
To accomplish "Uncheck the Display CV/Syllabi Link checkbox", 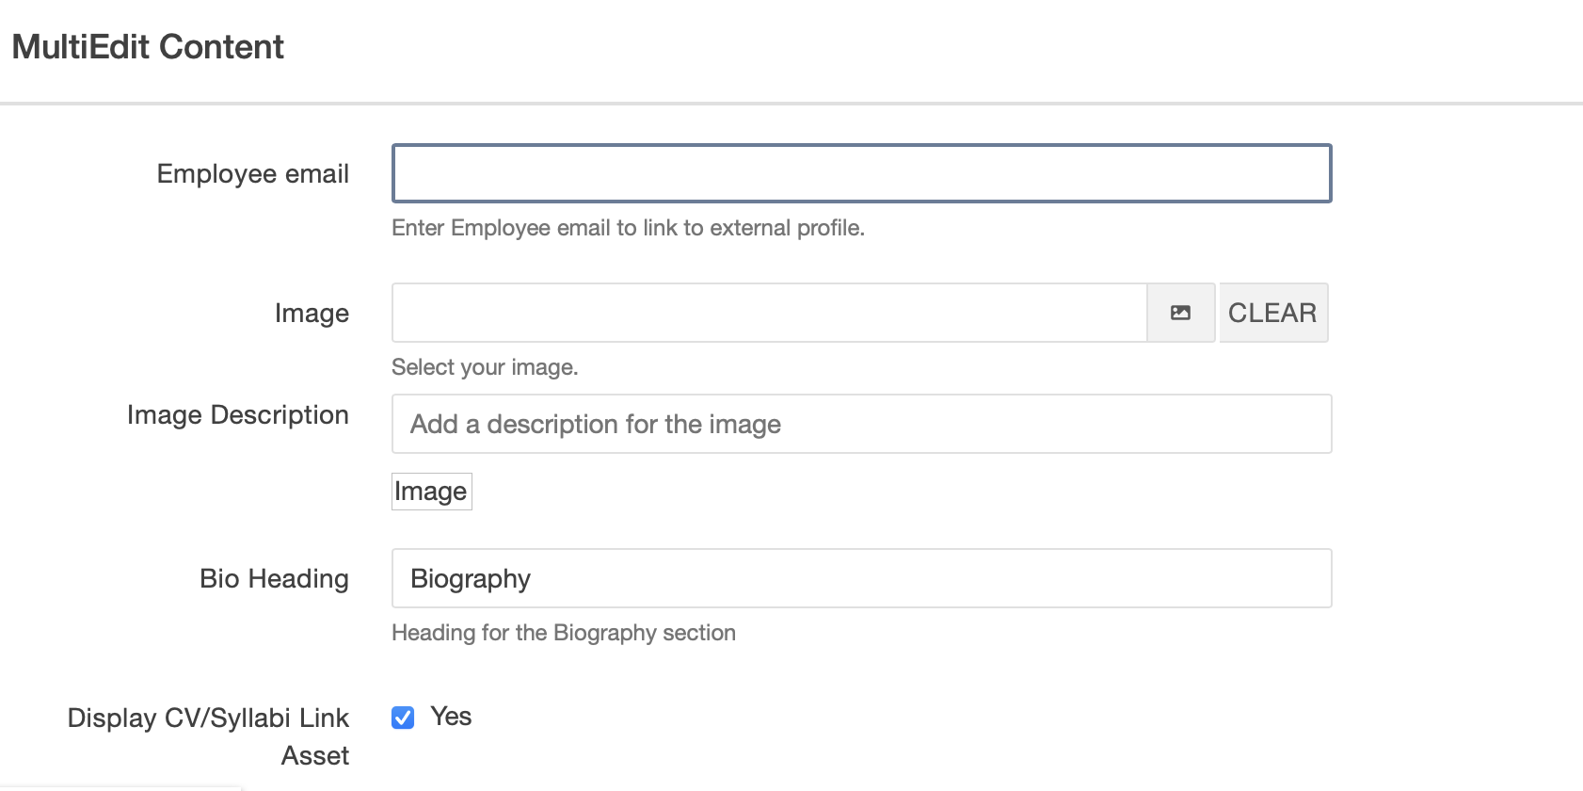I will [403, 718].
